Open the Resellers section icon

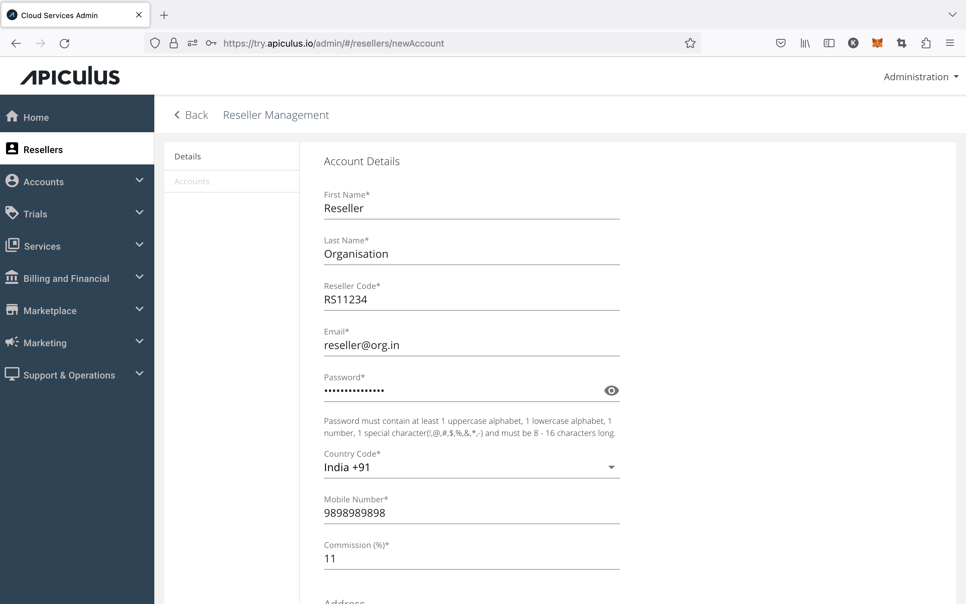click(x=12, y=148)
